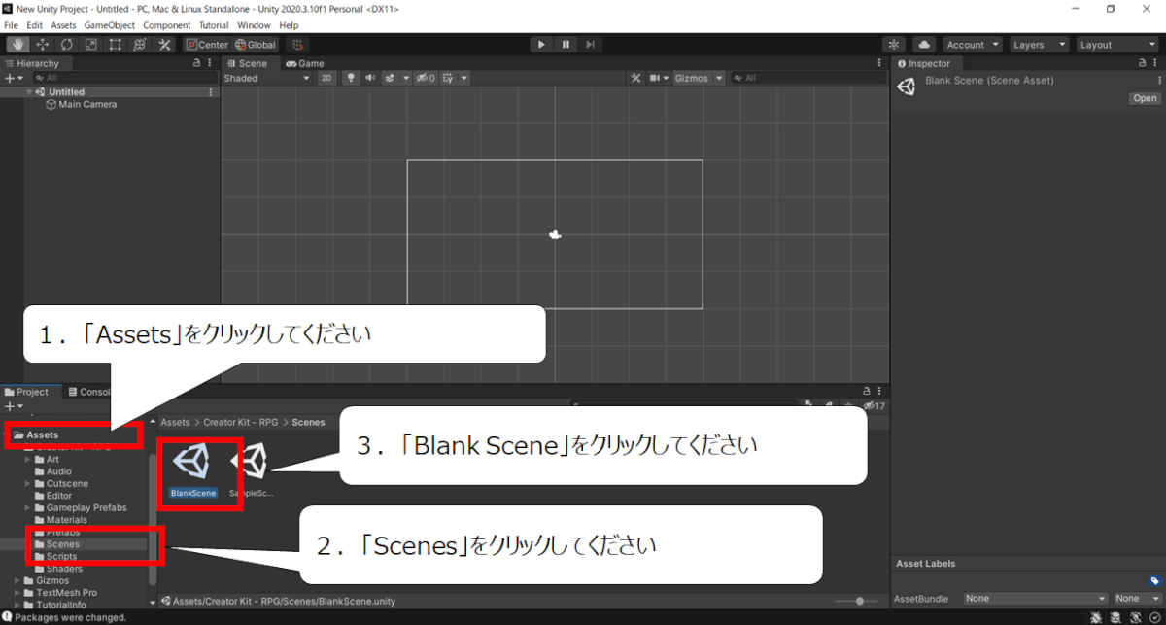Image resolution: width=1166 pixels, height=625 pixels.
Task: Open the cloud services icon
Action: [x=924, y=45]
